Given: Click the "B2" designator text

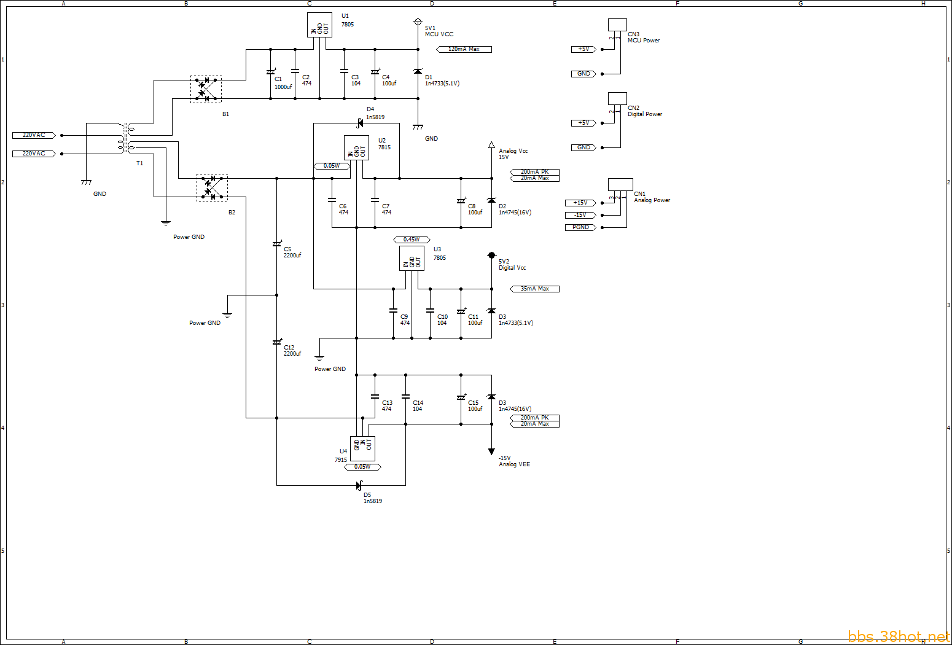Looking at the screenshot, I should (x=232, y=213).
